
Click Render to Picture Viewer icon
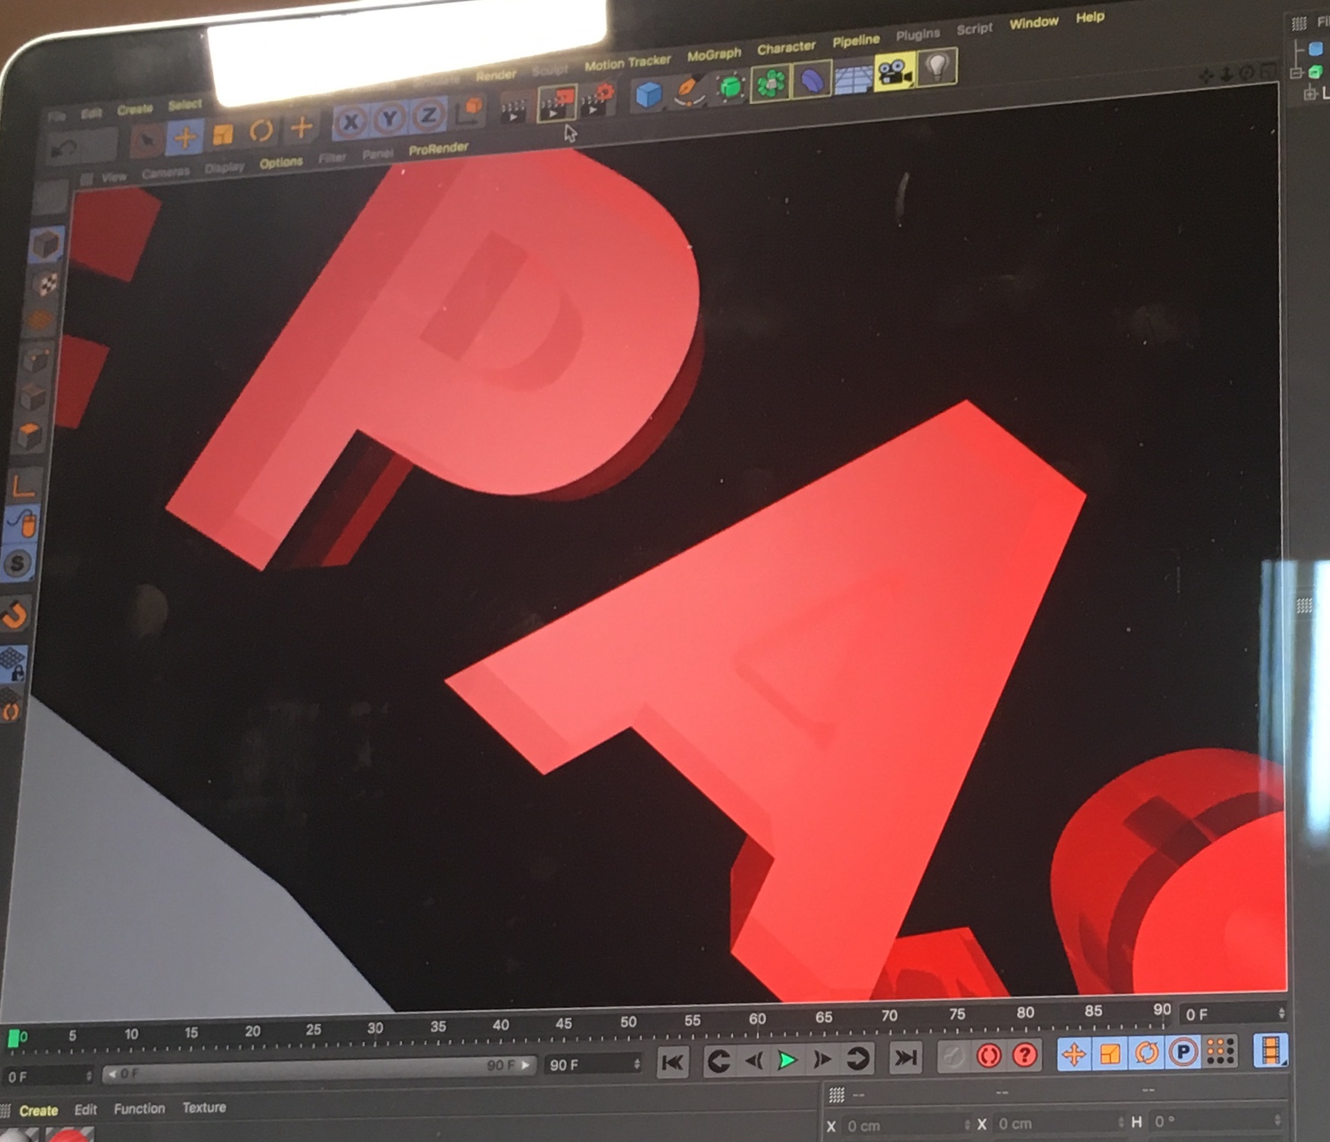pyautogui.click(x=556, y=103)
